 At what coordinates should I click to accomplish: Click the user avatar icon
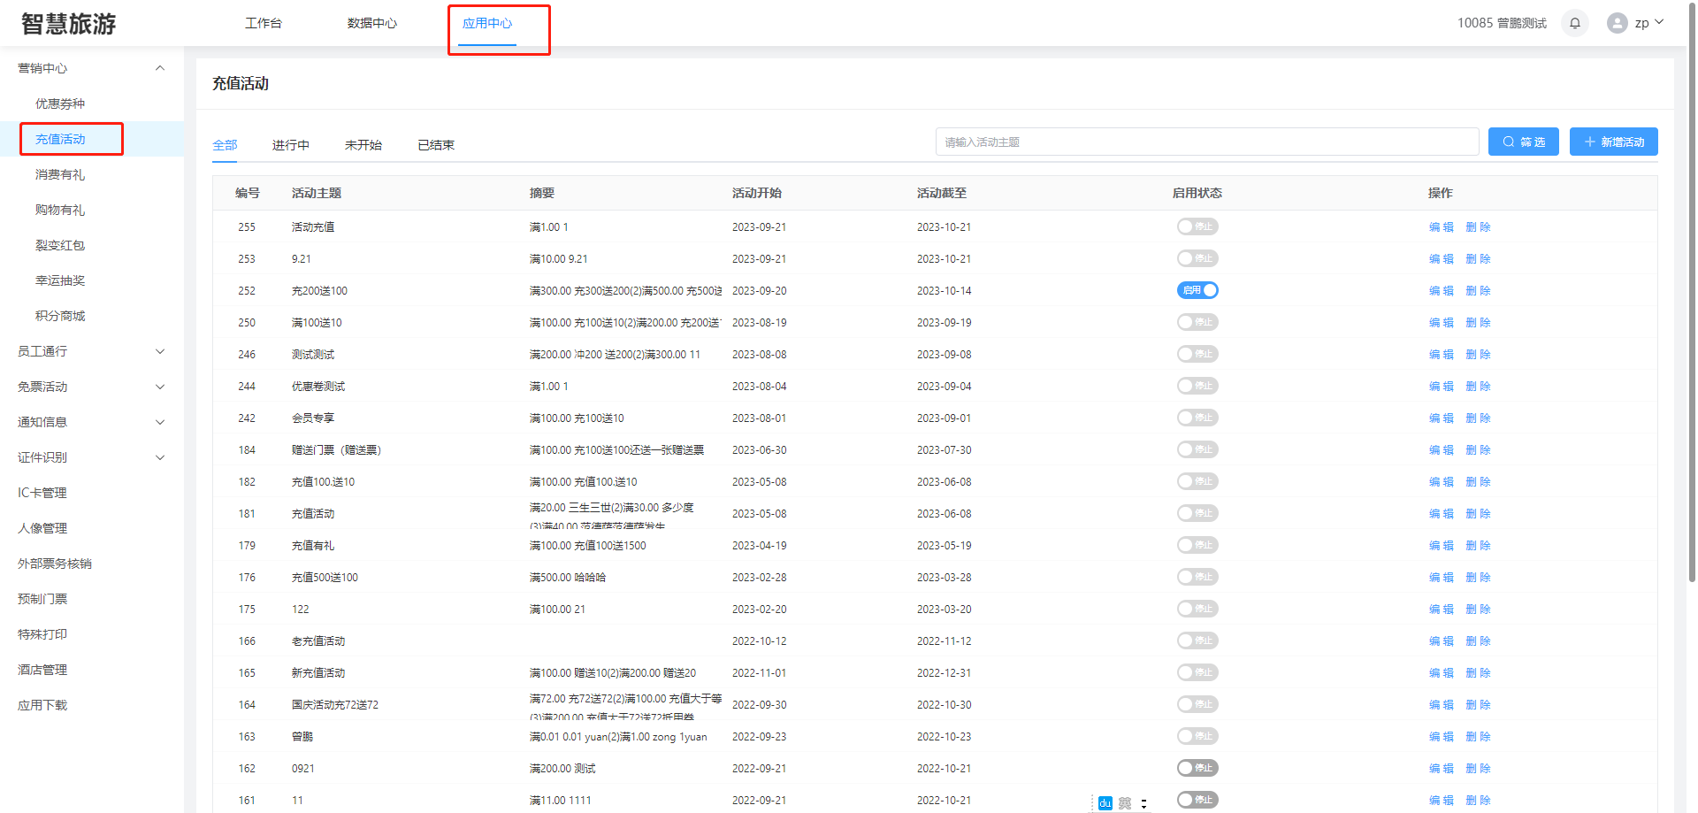(x=1617, y=24)
